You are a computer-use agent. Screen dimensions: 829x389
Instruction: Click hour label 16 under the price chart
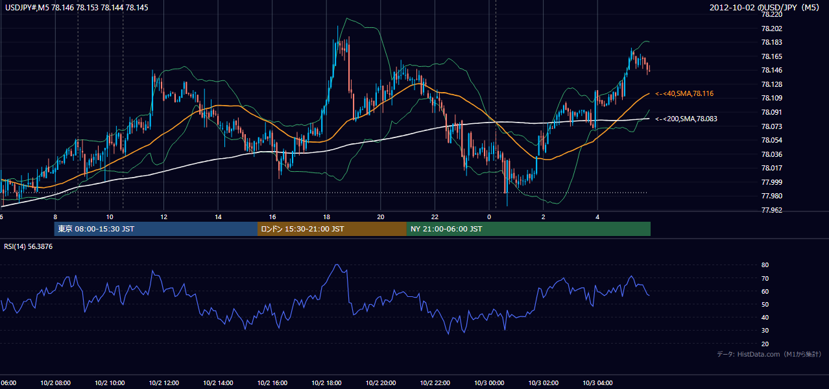[x=272, y=217]
